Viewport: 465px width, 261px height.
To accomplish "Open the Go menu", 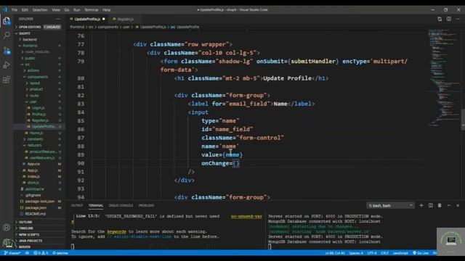I will point(67,9).
